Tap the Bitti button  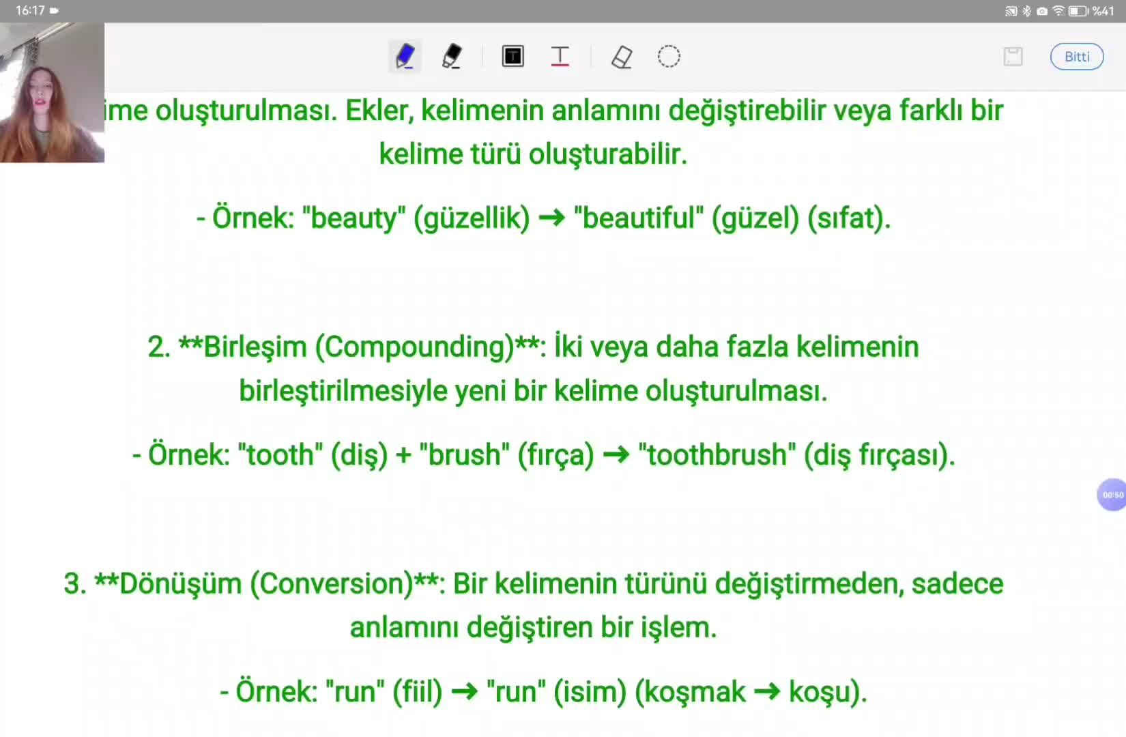1077,57
